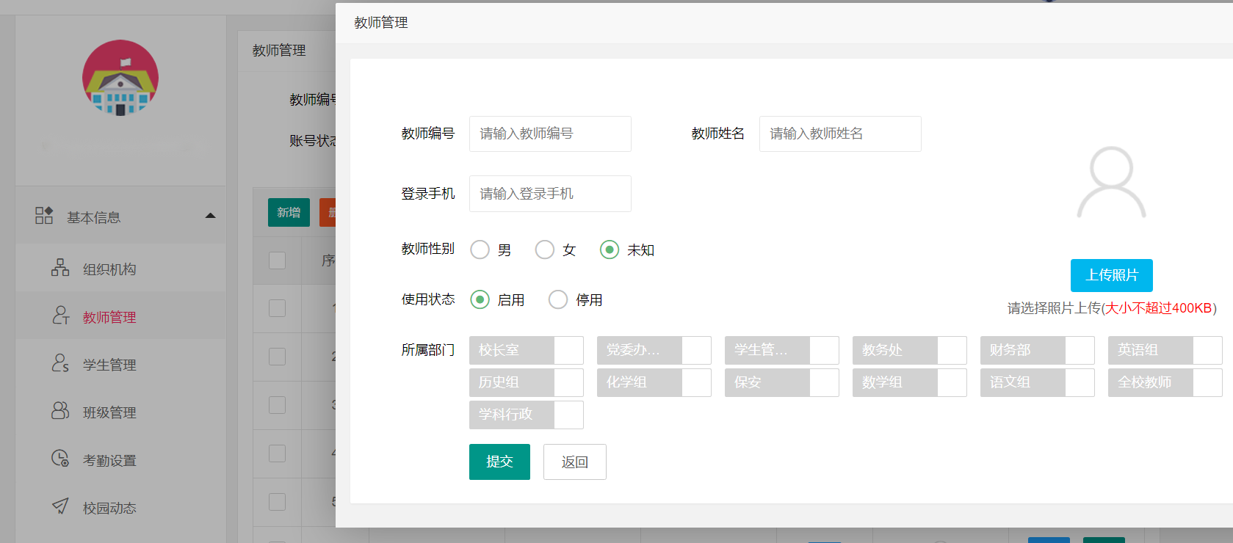Click the 班级管理 group icon
The height and width of the screenshot is (543, 1233).
point(60,411)
